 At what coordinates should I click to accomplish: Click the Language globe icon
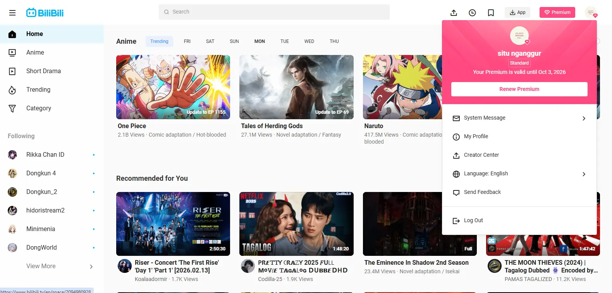click(x=456, y=174)
